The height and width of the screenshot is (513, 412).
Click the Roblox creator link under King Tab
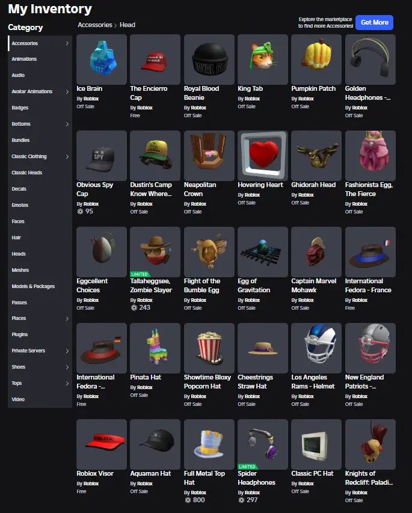coord(252,99)
